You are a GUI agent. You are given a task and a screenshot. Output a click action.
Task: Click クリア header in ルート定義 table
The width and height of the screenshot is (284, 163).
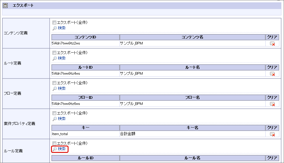pyautogui.click(x=272, y=67)
